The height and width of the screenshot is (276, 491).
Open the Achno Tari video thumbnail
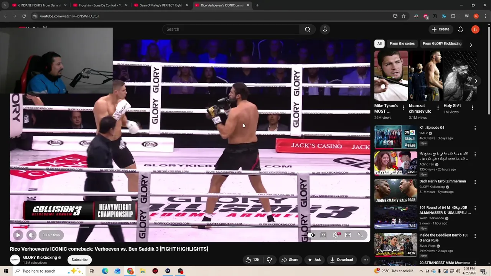click(x=395, y=163)
